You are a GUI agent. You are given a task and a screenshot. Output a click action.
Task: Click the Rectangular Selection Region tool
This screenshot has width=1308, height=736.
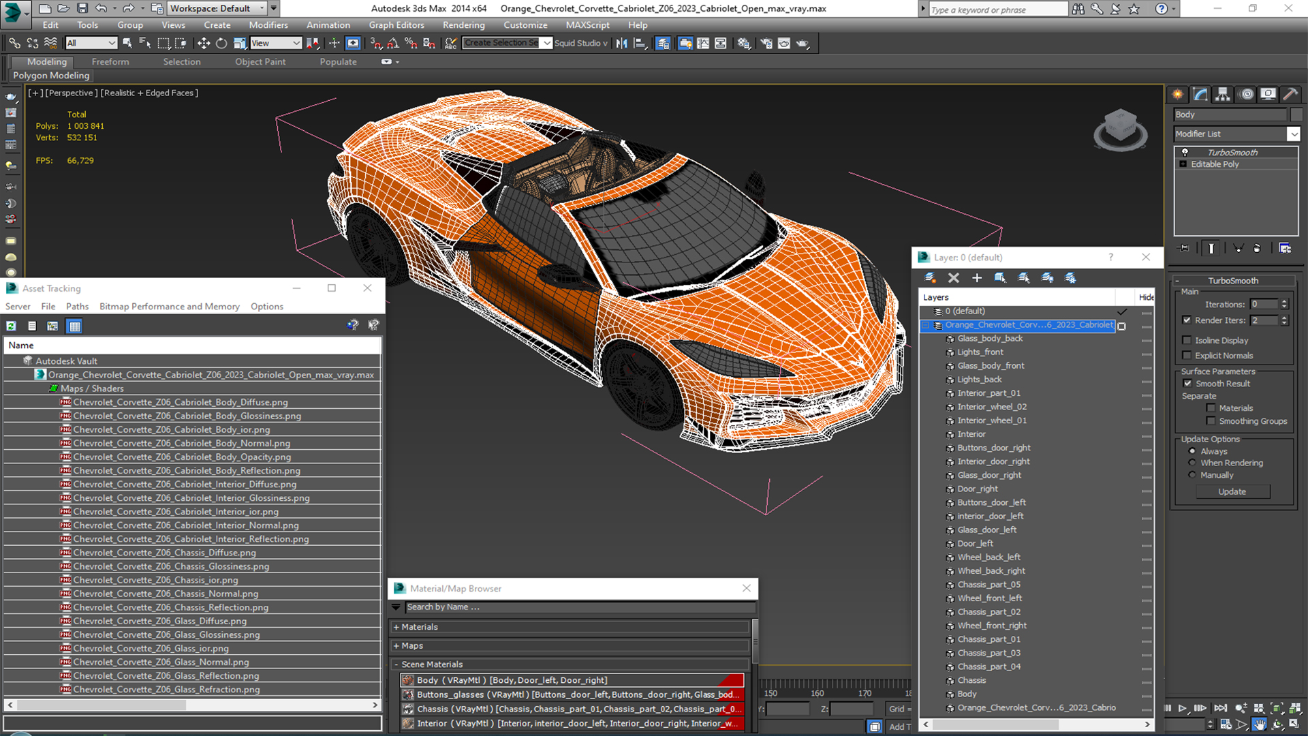tap(163, 43)
